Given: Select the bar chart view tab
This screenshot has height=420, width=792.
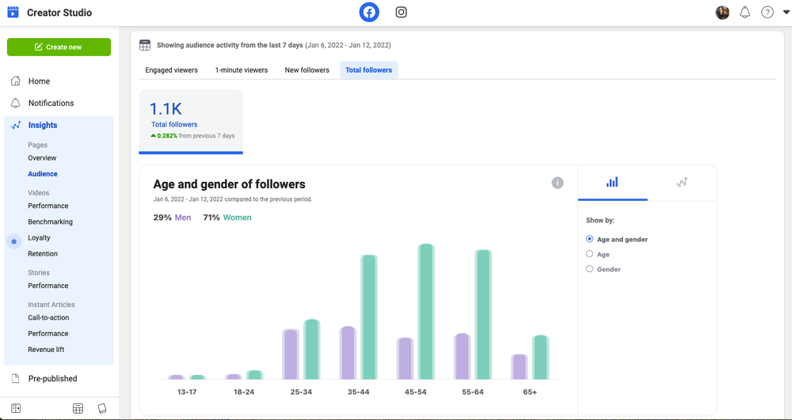Looking at the screenshot, I should point(612,183).
